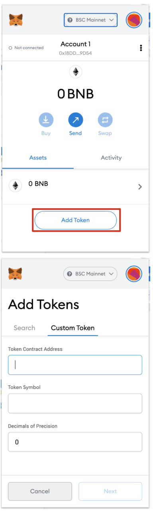Switch to the Activity tab

coord(111,158)
